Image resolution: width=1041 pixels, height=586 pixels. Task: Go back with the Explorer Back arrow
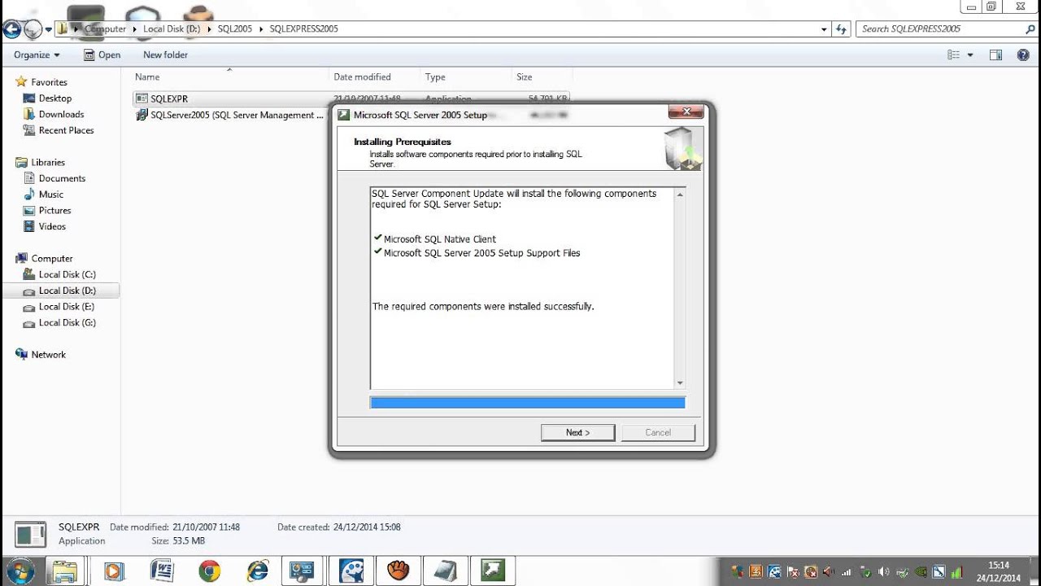(11, 29)
